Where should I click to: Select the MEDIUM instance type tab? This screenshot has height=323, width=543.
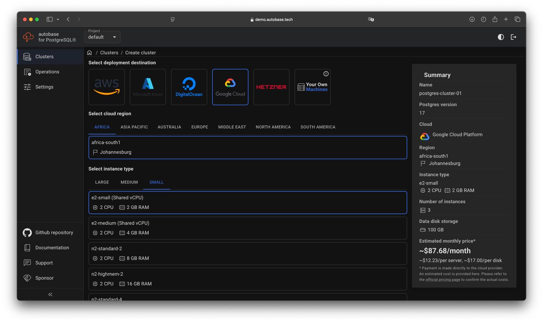point(129,182)
